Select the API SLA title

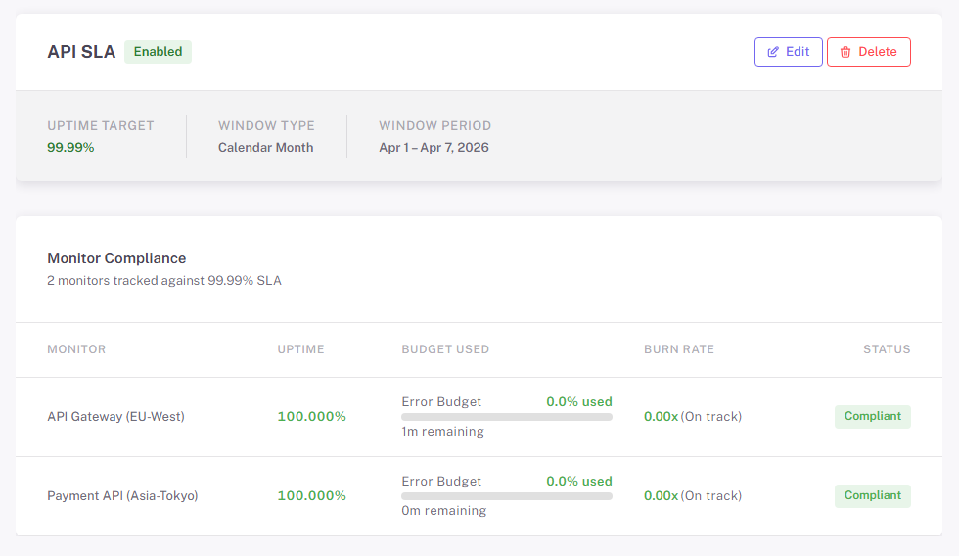click(81, 52)
